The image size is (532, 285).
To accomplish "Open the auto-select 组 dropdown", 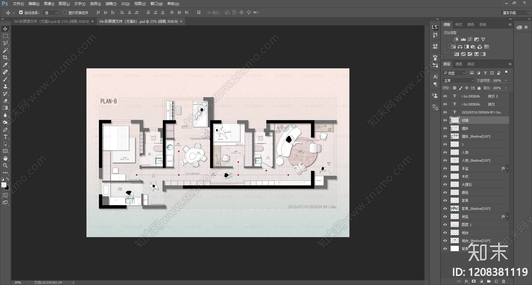I will (x=51, y=13).
